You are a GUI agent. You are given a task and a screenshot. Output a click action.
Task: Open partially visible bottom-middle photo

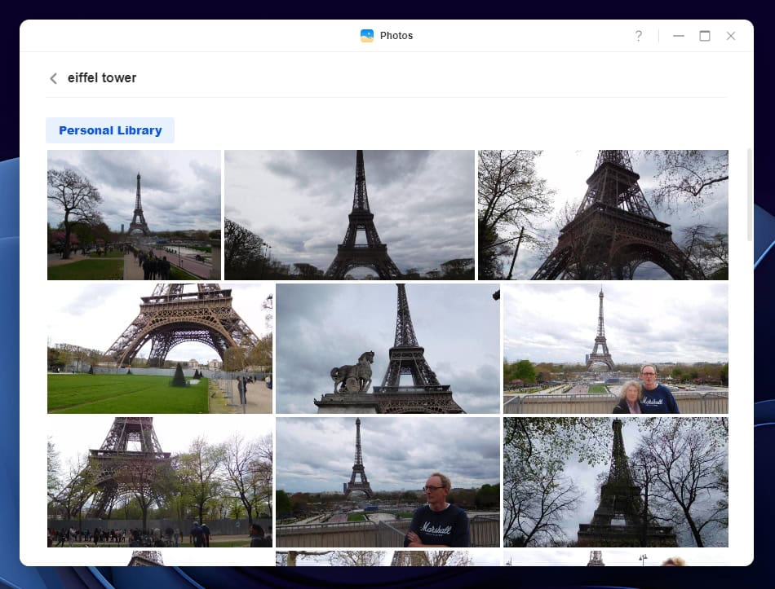(387, 558)
